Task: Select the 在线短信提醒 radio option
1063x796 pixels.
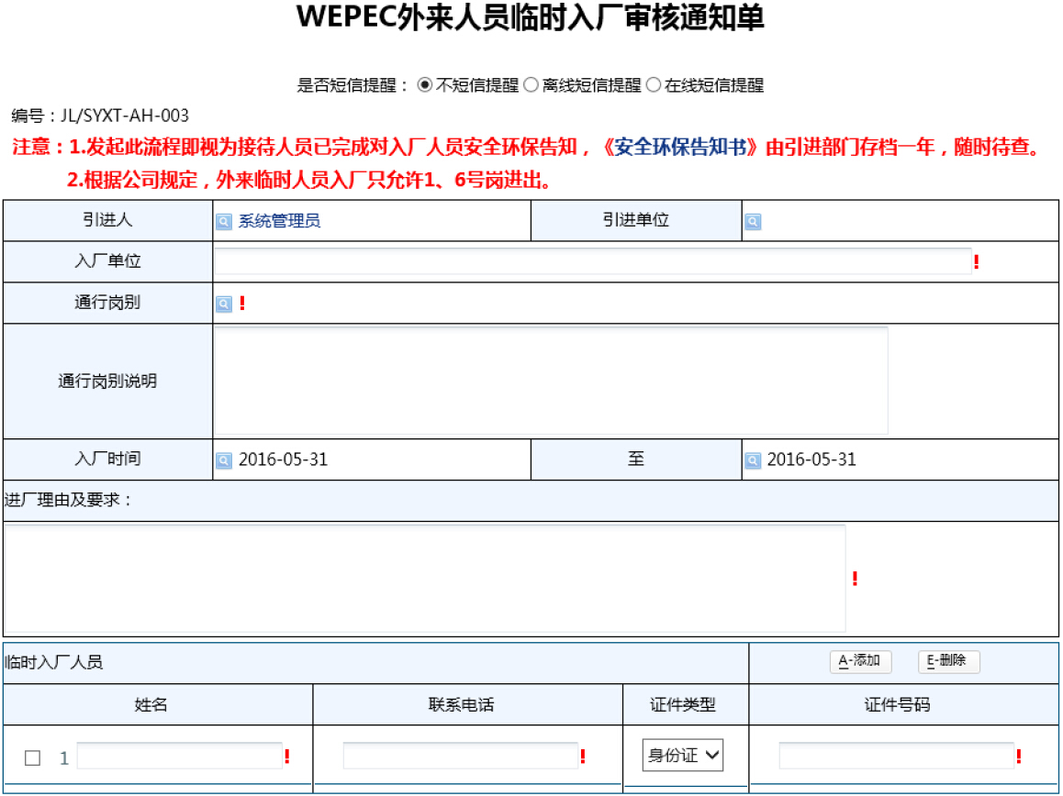Action: [x=654, y=85]
